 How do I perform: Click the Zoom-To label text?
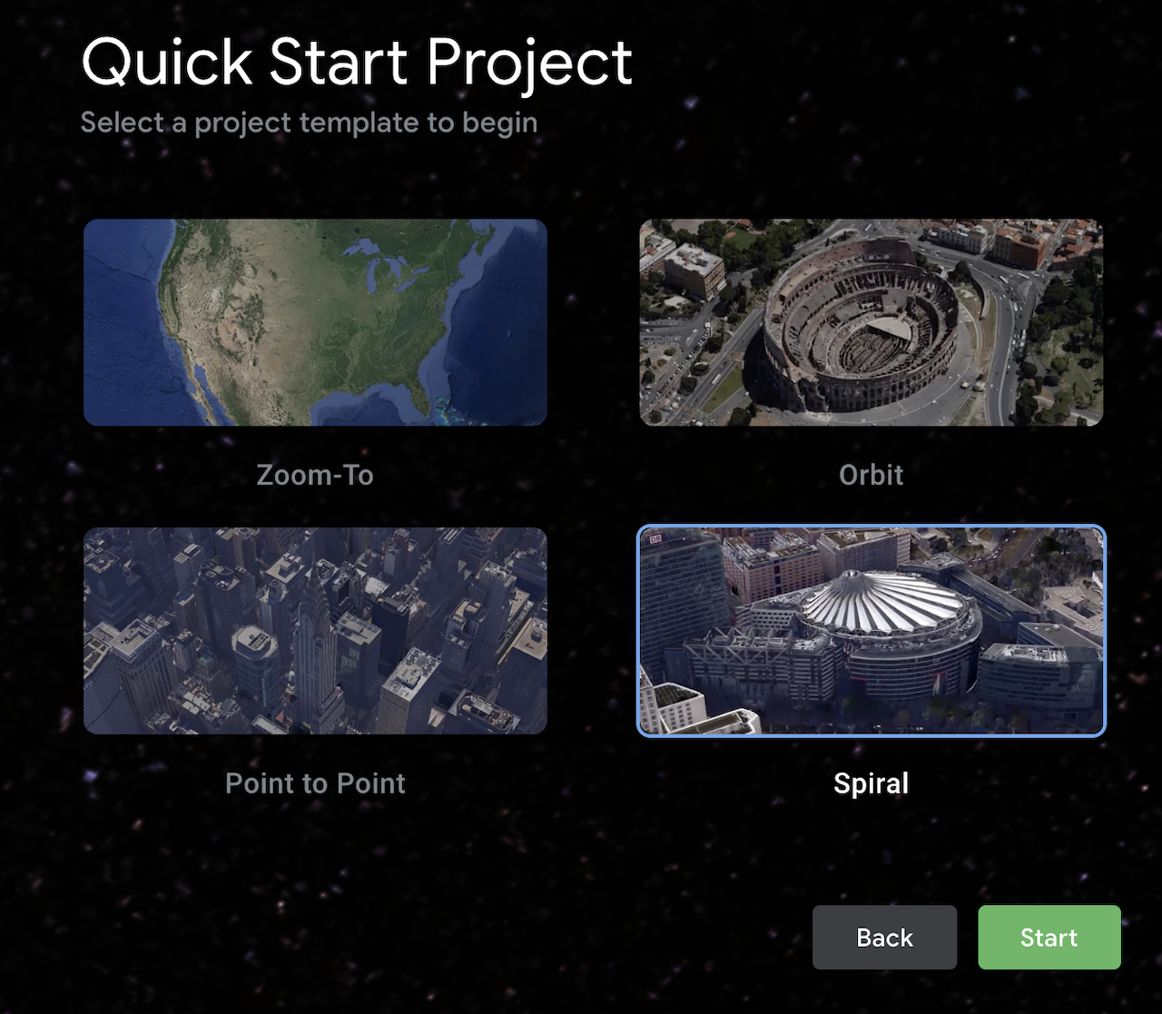click(315, 475)
